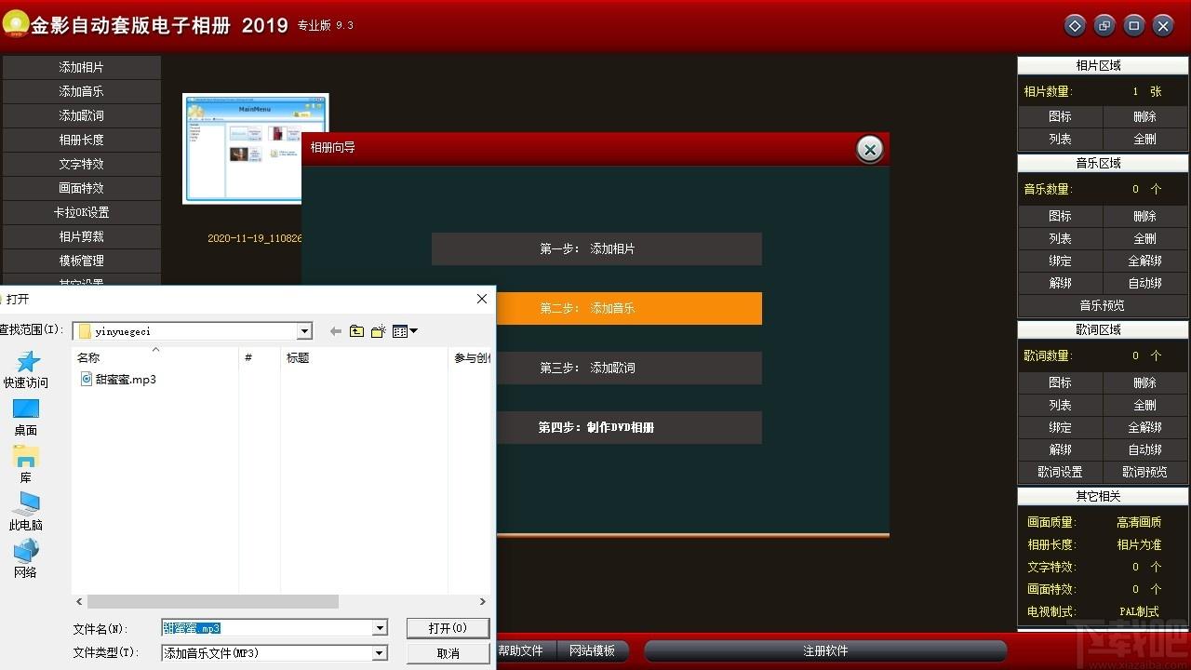The height and width of the screenshot is (670, 1191).
Task: Open Network (网络) location in the dialog sidebar
Action: 26,559
